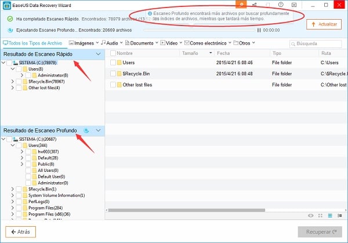Go back with the Atrás button

(x=21, y=231)
